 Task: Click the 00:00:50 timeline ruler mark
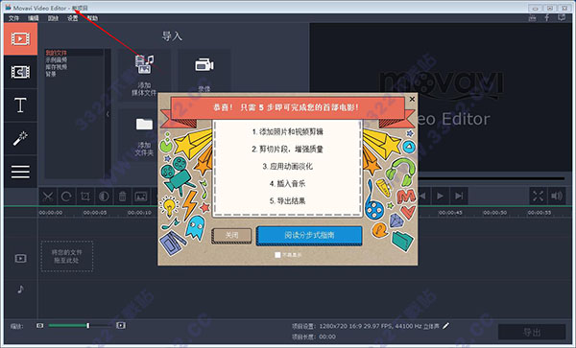(494, 213)
